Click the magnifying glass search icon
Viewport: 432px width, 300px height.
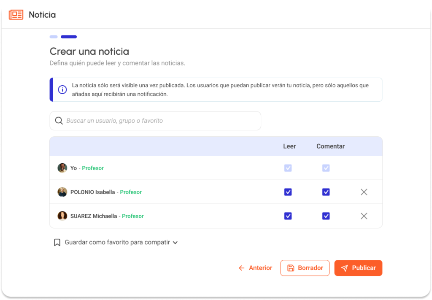(x=59, y=121)
